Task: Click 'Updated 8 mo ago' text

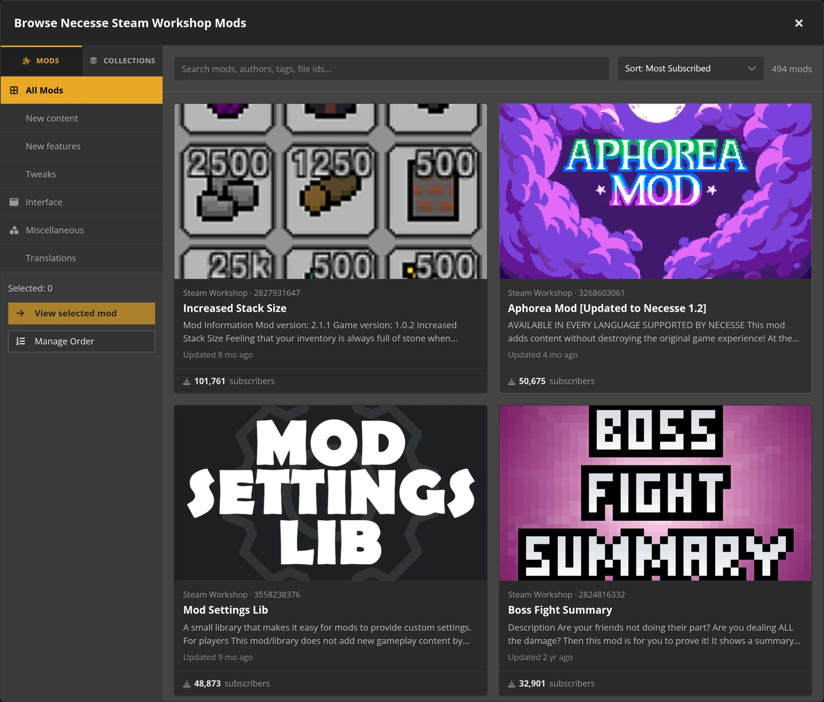Action: [218, 355]
